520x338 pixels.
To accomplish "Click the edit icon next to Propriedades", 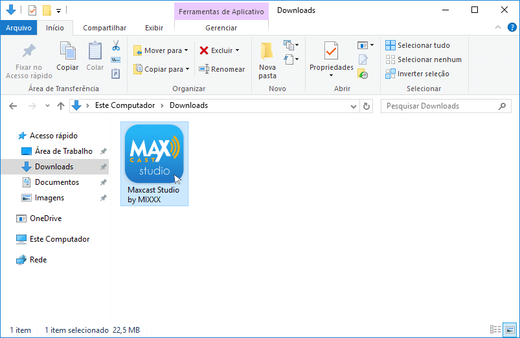I will click(363, 59).
